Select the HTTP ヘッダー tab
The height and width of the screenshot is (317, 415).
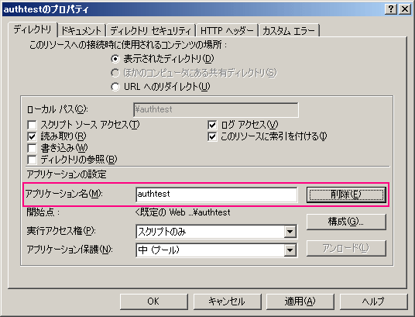click(x=227, y=31)
